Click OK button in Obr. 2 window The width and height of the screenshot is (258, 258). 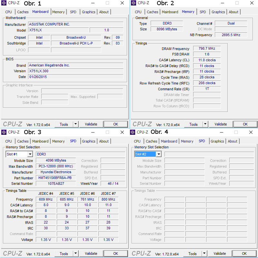[x=245, y=124]
